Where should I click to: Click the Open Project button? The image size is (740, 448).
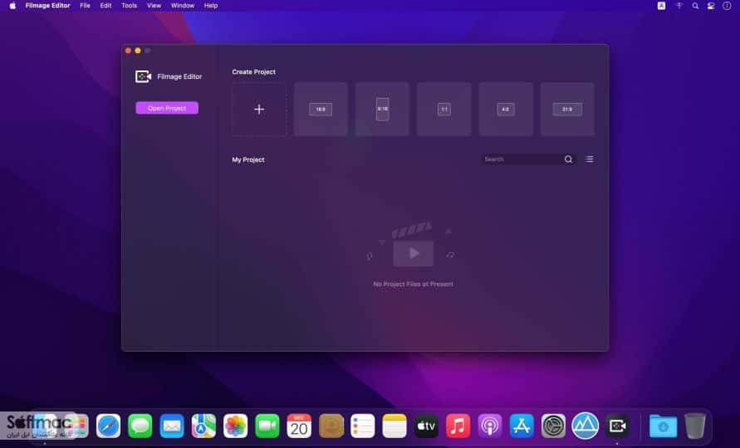click(x=167, y=108)
